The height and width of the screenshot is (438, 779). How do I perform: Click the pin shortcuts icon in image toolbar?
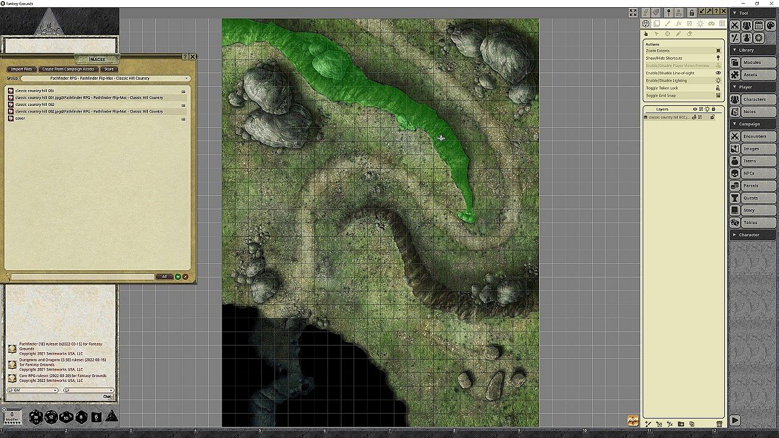click(669, 12)
